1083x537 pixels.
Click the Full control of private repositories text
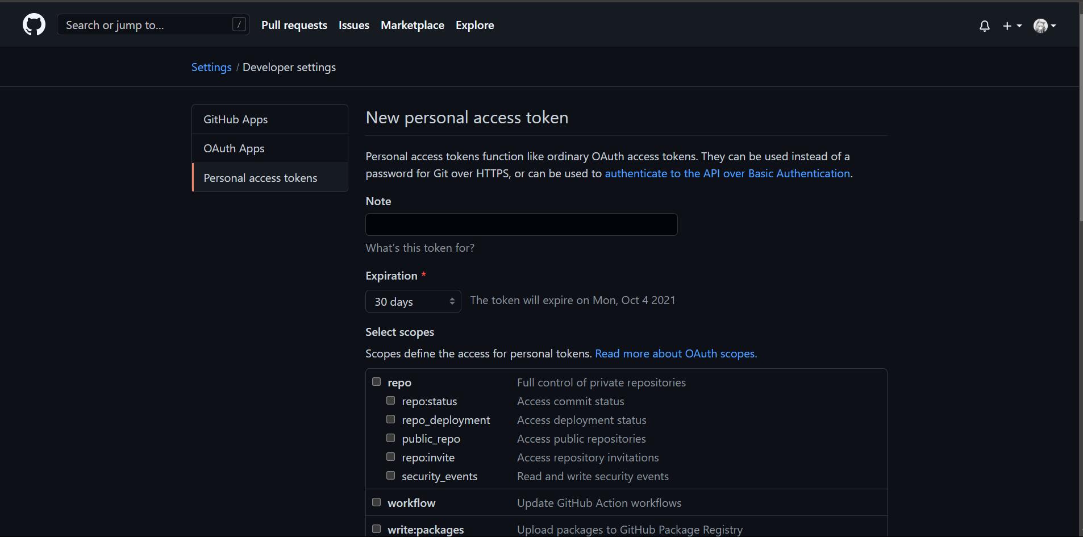(601, 382)
